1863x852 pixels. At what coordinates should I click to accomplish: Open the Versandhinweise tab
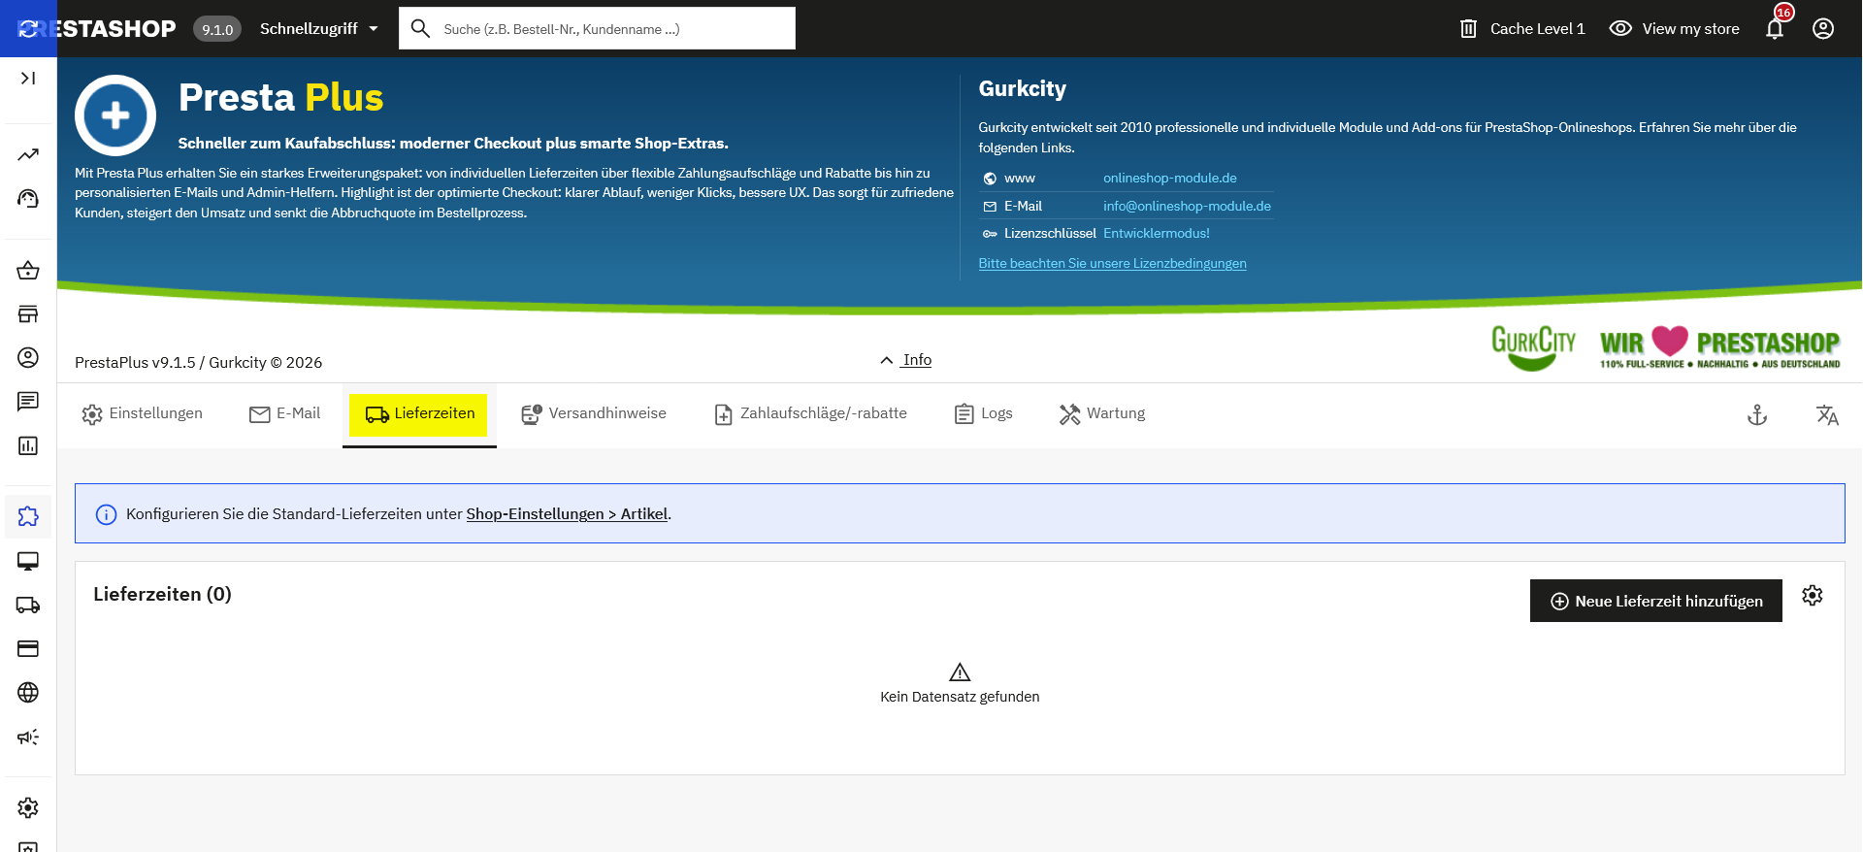[594, 413]
